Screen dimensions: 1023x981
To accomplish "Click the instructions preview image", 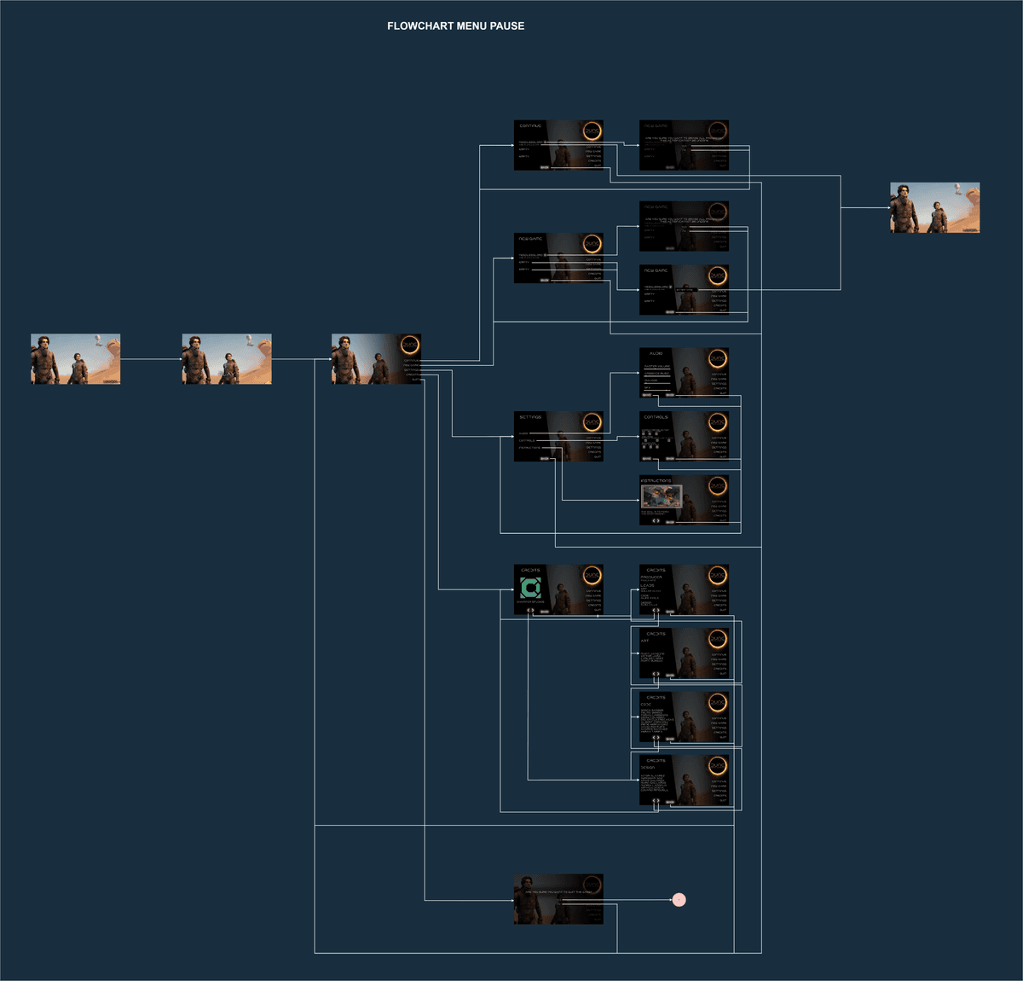I will [662, 496].
